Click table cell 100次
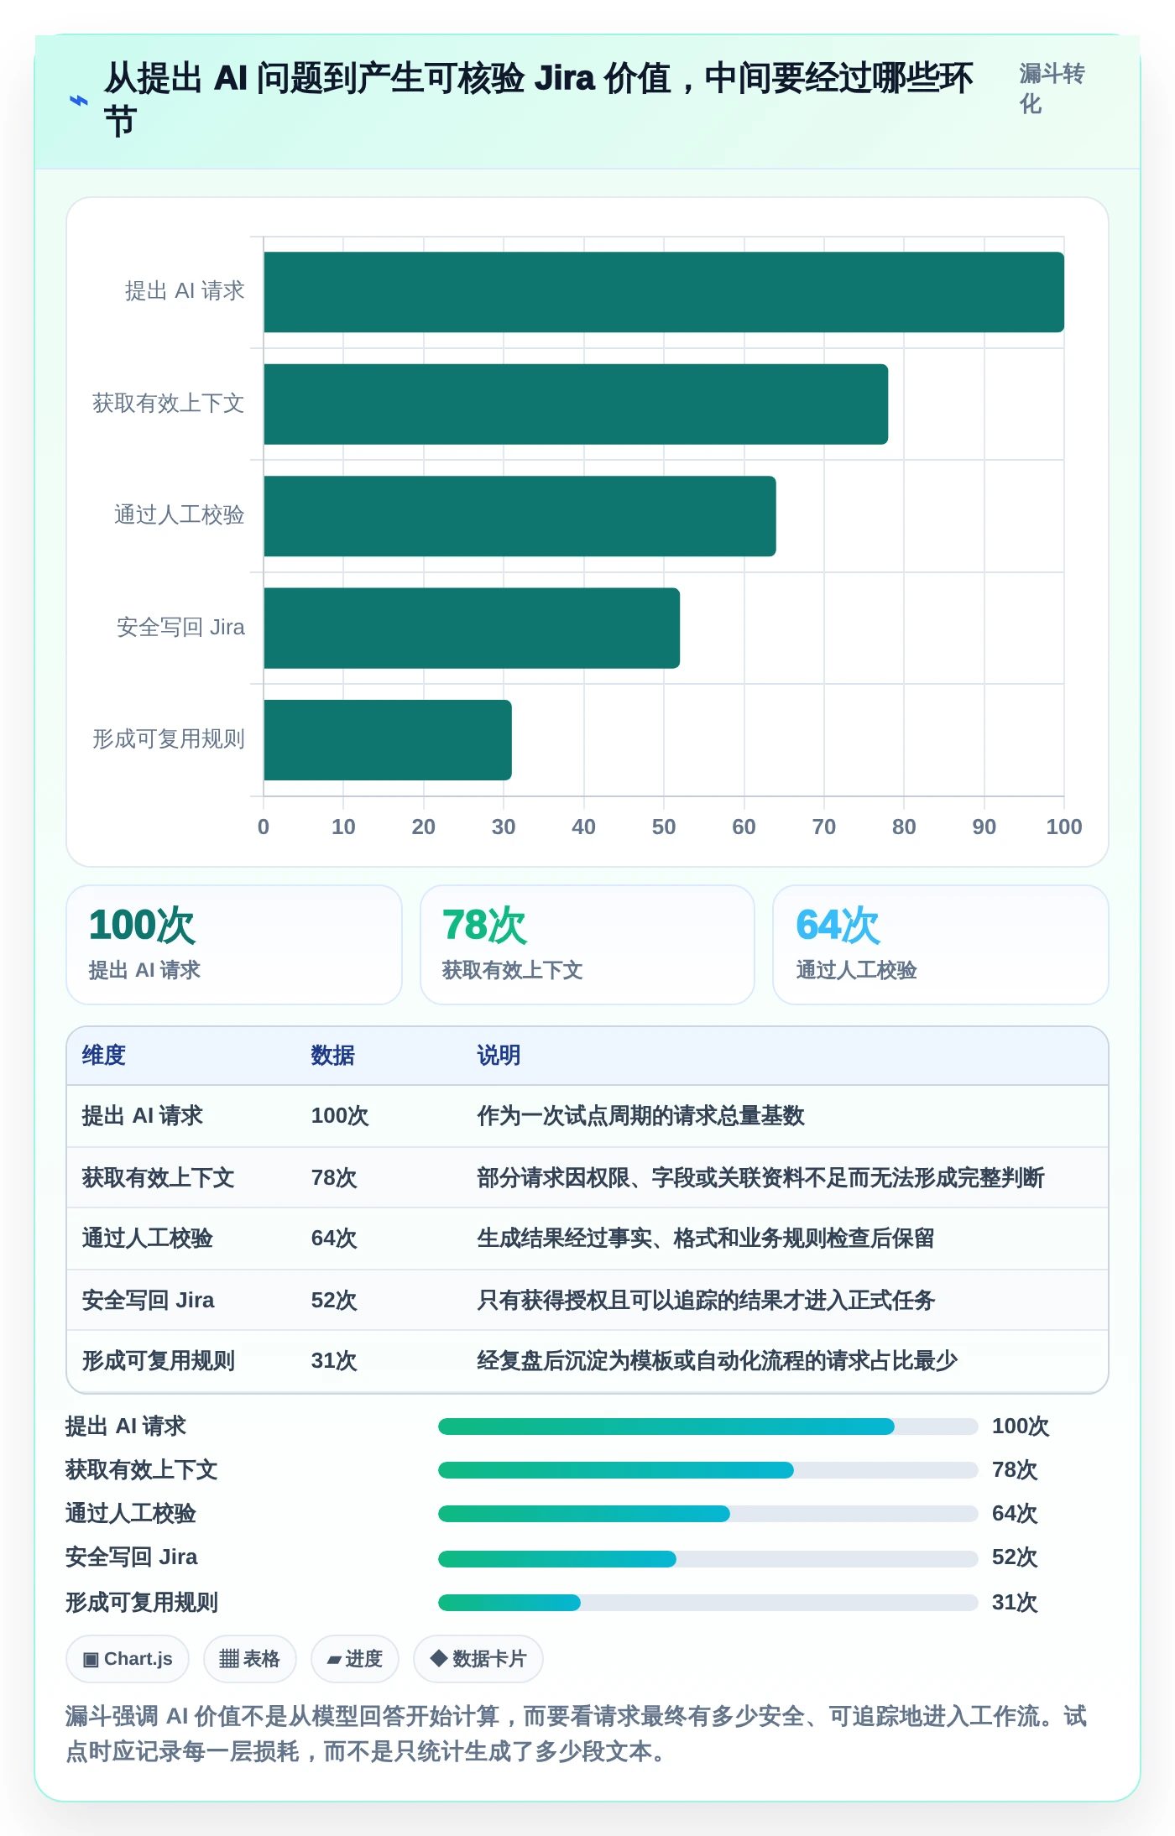The image size is (1175, 1836). click(340, 1115)
